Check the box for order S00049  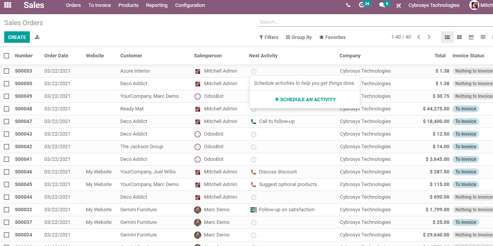pos(6,96)
